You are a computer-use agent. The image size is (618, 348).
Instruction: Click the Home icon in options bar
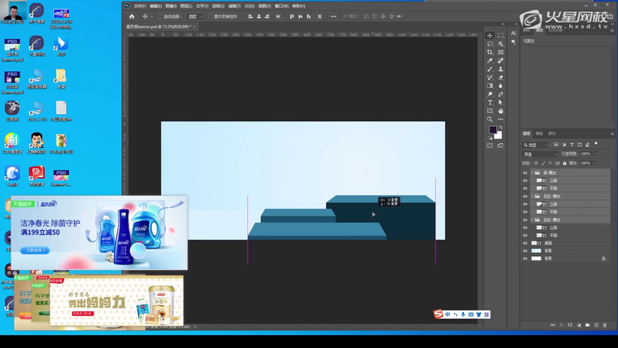click(x=132, y=16)
